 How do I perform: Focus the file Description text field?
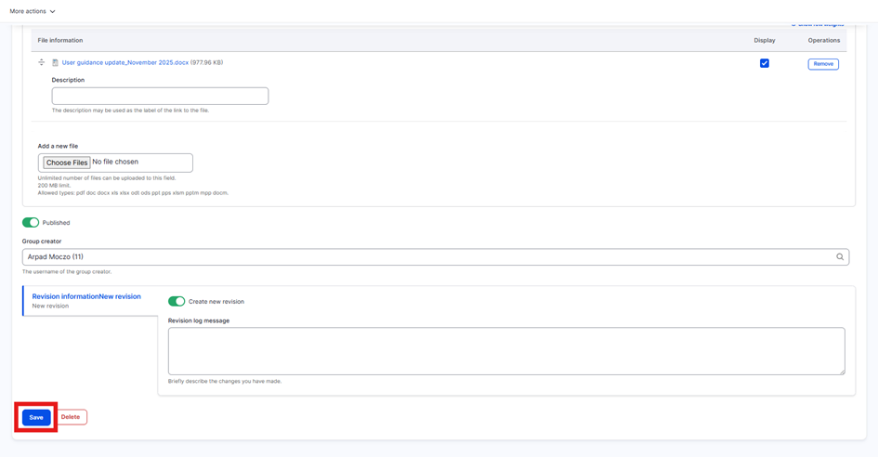[160, 96]
